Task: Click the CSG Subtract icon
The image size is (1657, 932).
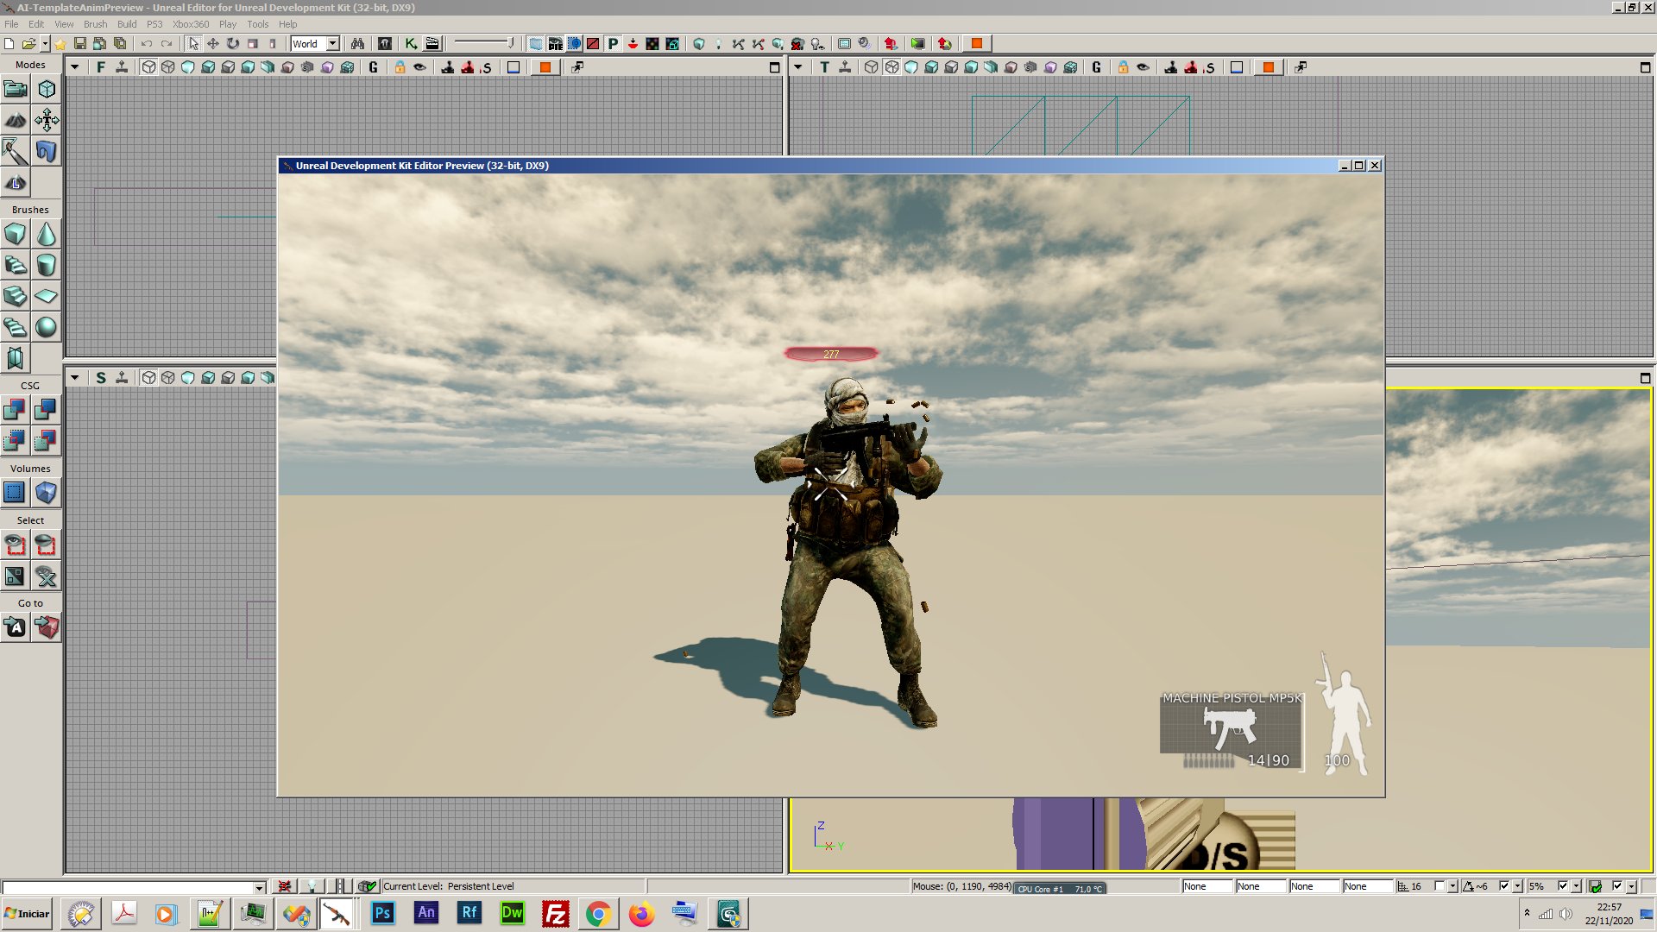Action: point(47,409)
